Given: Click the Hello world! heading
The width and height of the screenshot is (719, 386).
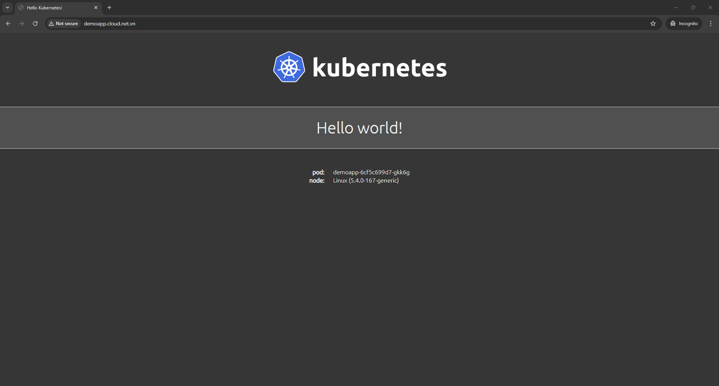Looking at the screenshot, I should pyautogui.click(x=359, y=128).
